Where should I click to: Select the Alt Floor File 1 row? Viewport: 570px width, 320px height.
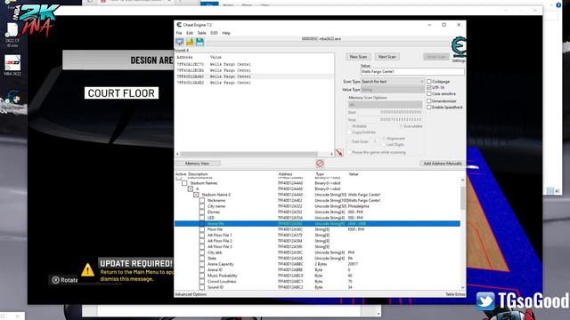coord(317,236)
